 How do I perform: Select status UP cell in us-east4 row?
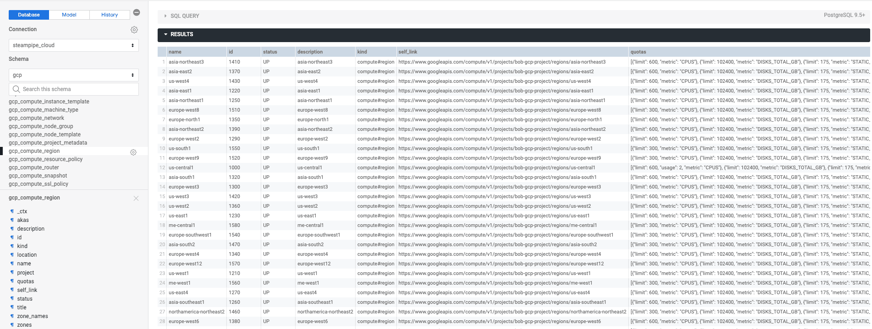pos(278,292)
